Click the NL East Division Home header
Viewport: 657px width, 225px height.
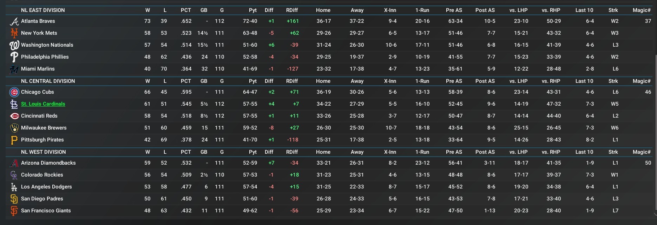coord(323,10)
